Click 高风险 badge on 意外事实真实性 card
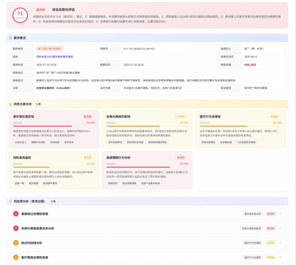 [87, 116]
